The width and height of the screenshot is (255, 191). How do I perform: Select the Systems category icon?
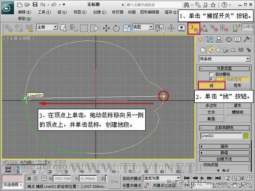tap(248, 50)
